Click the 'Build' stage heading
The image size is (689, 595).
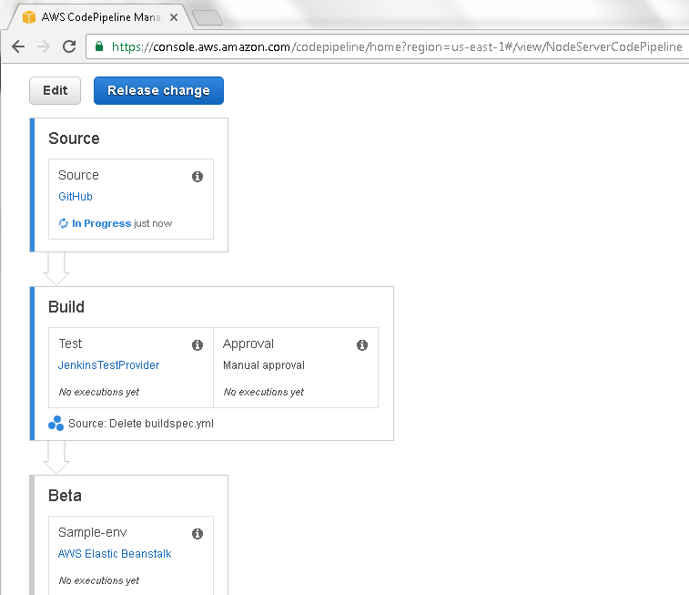click(x=66, y=307)
